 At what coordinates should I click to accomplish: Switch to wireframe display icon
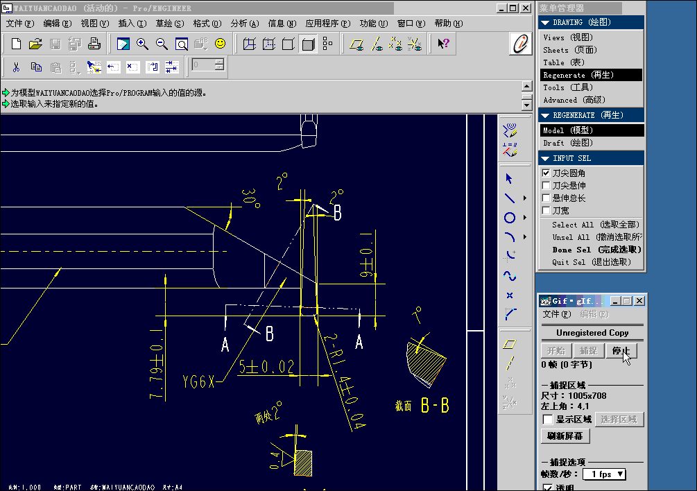250,44
